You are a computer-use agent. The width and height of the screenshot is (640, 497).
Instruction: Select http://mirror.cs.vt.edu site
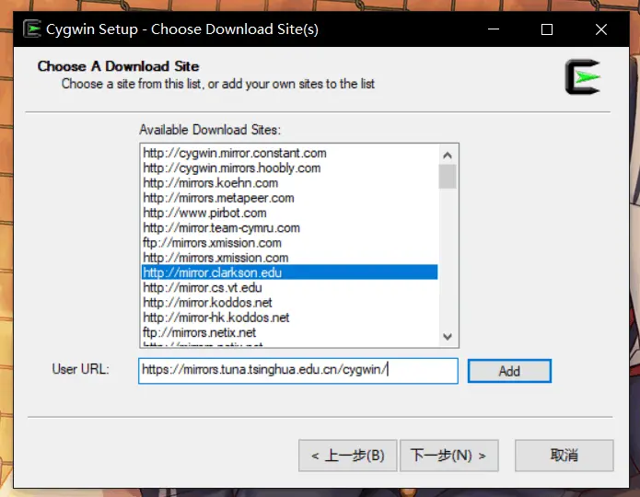pyautogui.click(x=290, y=288)
